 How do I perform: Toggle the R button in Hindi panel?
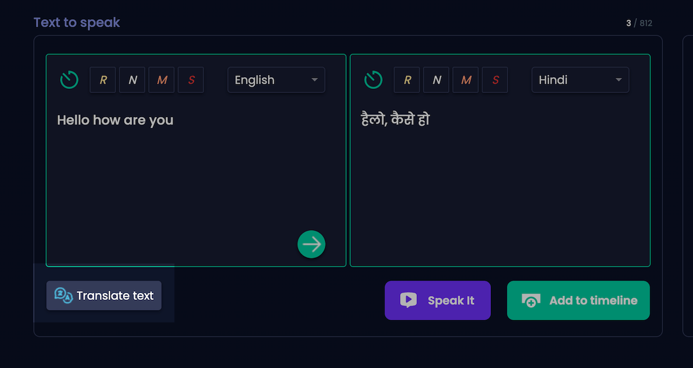pyautogui.click(x=407, y=80)
